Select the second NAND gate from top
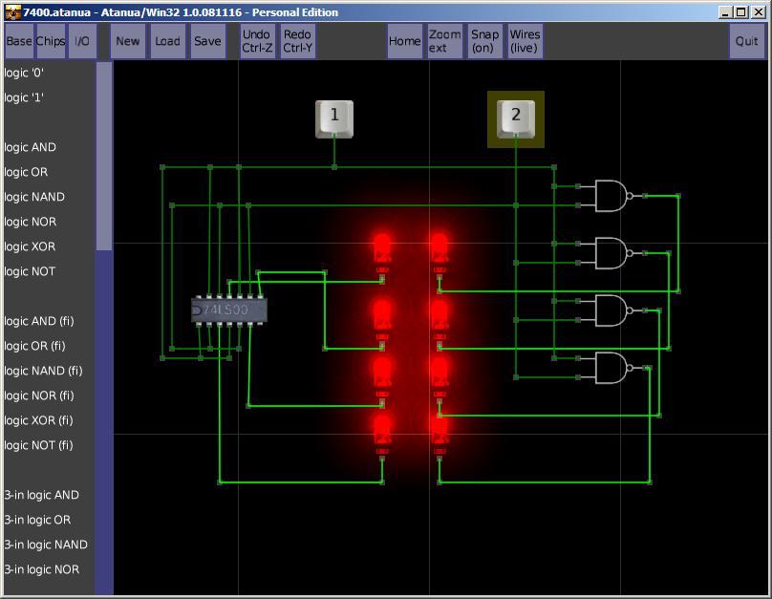 click(613, 253)
